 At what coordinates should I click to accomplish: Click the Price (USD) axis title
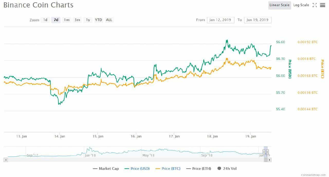290,69
